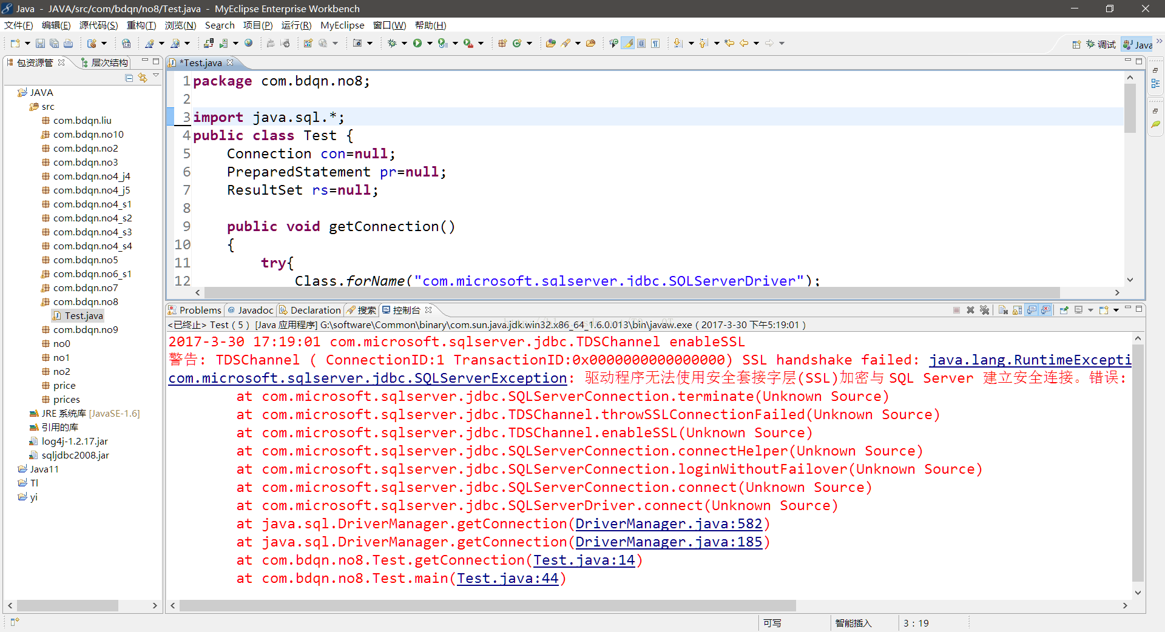This screenshot has width=1165, height=632.
Task: Click the Clear Console icon
Action: [x=1003, y=310]
